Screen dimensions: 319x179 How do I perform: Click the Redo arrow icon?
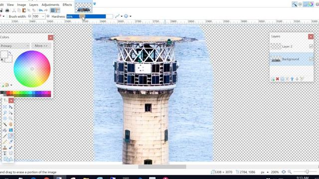pyautogui.click(x=45, y=10)
